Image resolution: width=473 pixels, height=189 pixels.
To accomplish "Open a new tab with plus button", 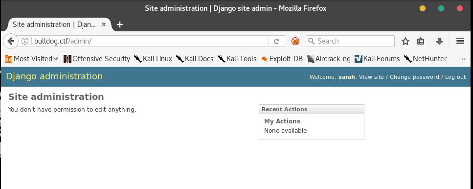I will click(x=120, y=24).
